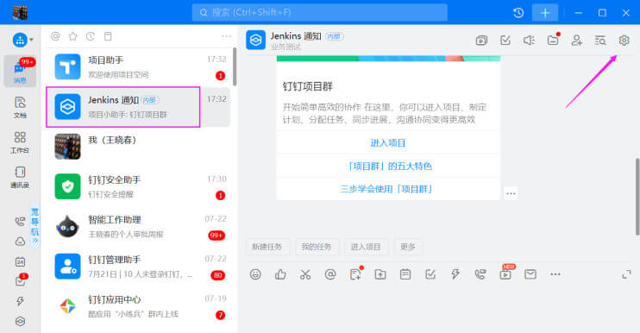
Task: Click the add member icon in chat header
Action: click(x=577, y=41)
